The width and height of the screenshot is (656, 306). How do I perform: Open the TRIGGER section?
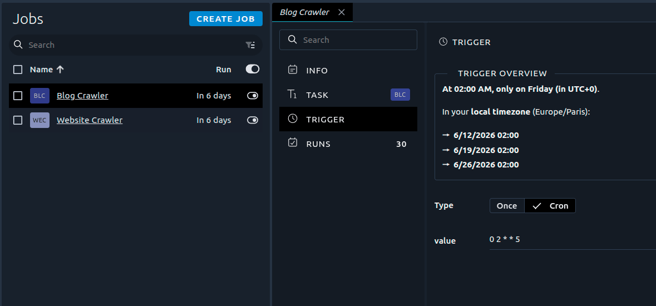tap(348, 119)
